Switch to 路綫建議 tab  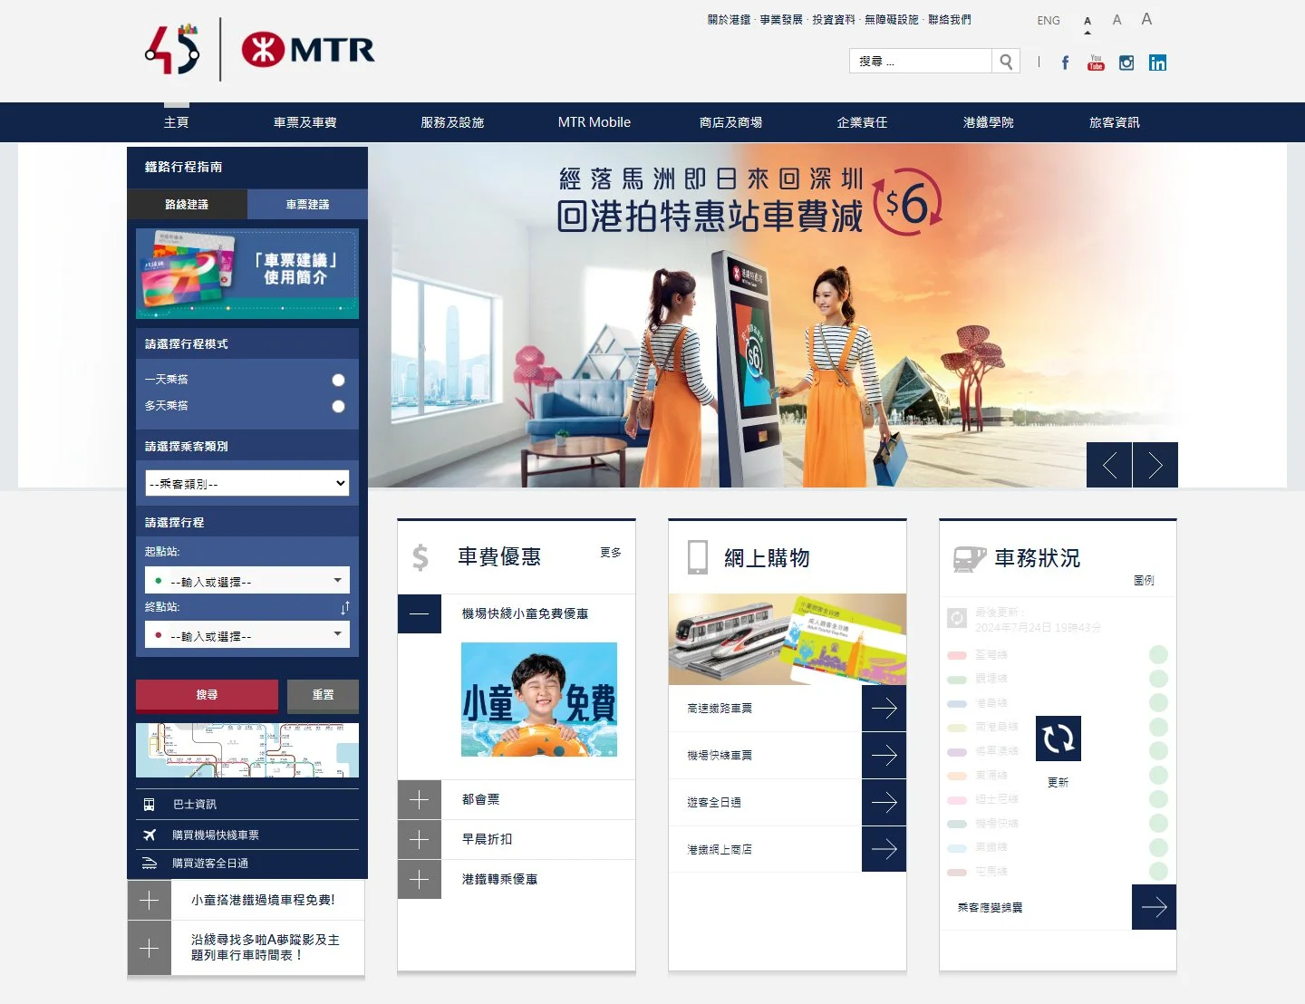pos(187,204)
